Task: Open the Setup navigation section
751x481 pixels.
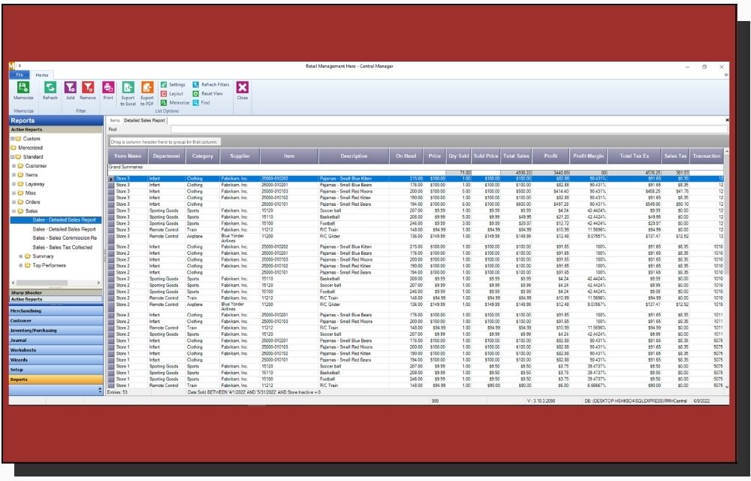Action: [56, 370]
